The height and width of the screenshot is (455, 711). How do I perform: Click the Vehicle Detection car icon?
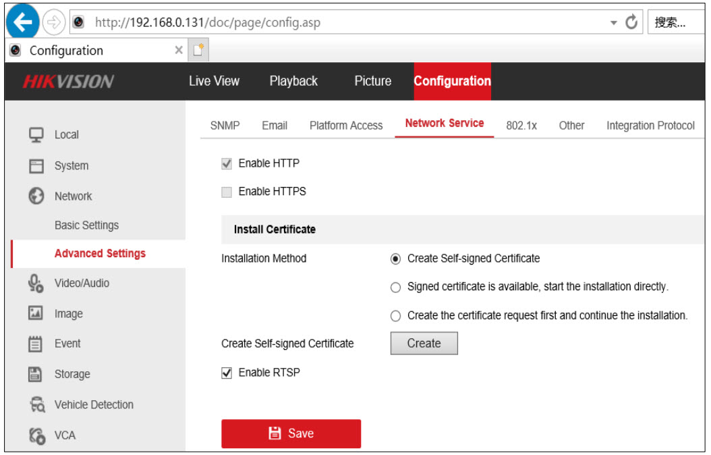point(36,404)
